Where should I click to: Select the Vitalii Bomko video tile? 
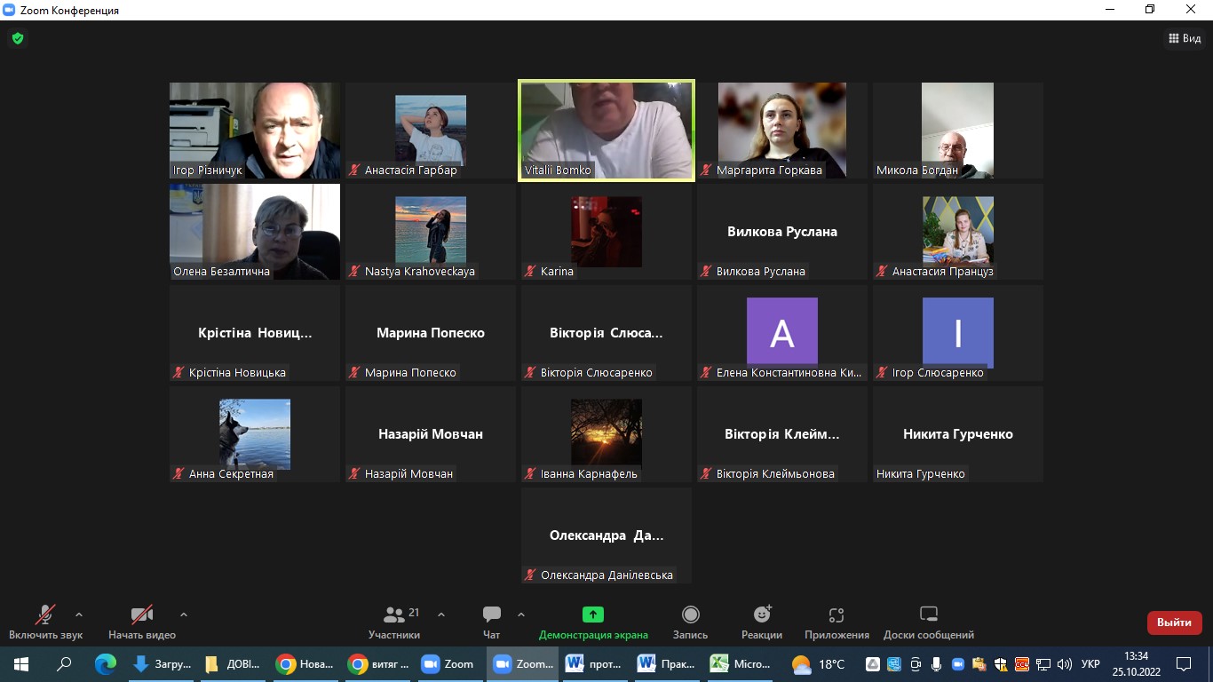(606, 131)
